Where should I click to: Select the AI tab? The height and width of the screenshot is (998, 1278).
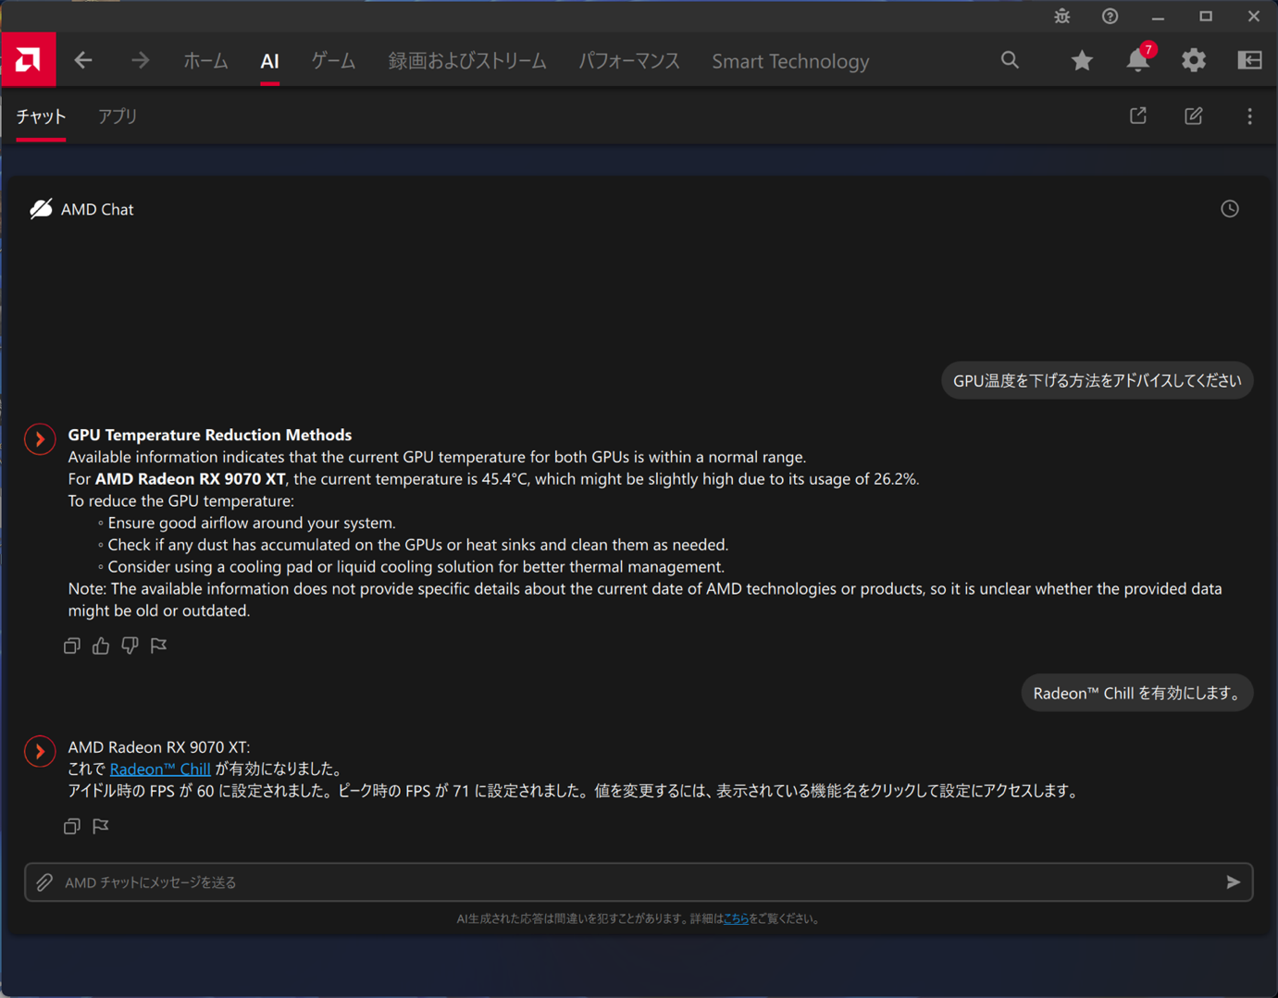coord(269,61)
